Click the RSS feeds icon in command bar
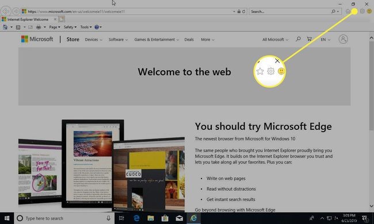 coord(18,27)
